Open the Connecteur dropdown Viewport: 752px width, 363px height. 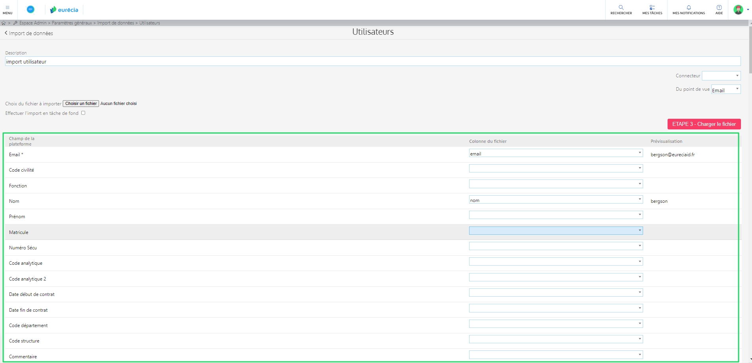721,76
